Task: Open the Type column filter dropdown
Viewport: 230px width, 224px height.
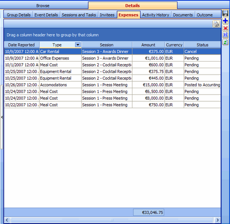Action: pyautogui.click(x=78, y=45)
